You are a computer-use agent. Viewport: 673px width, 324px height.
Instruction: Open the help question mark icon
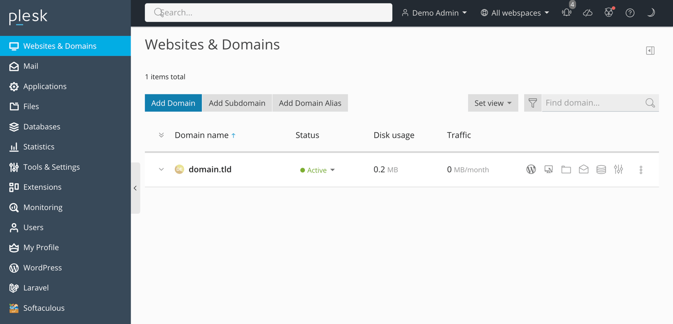630,13
